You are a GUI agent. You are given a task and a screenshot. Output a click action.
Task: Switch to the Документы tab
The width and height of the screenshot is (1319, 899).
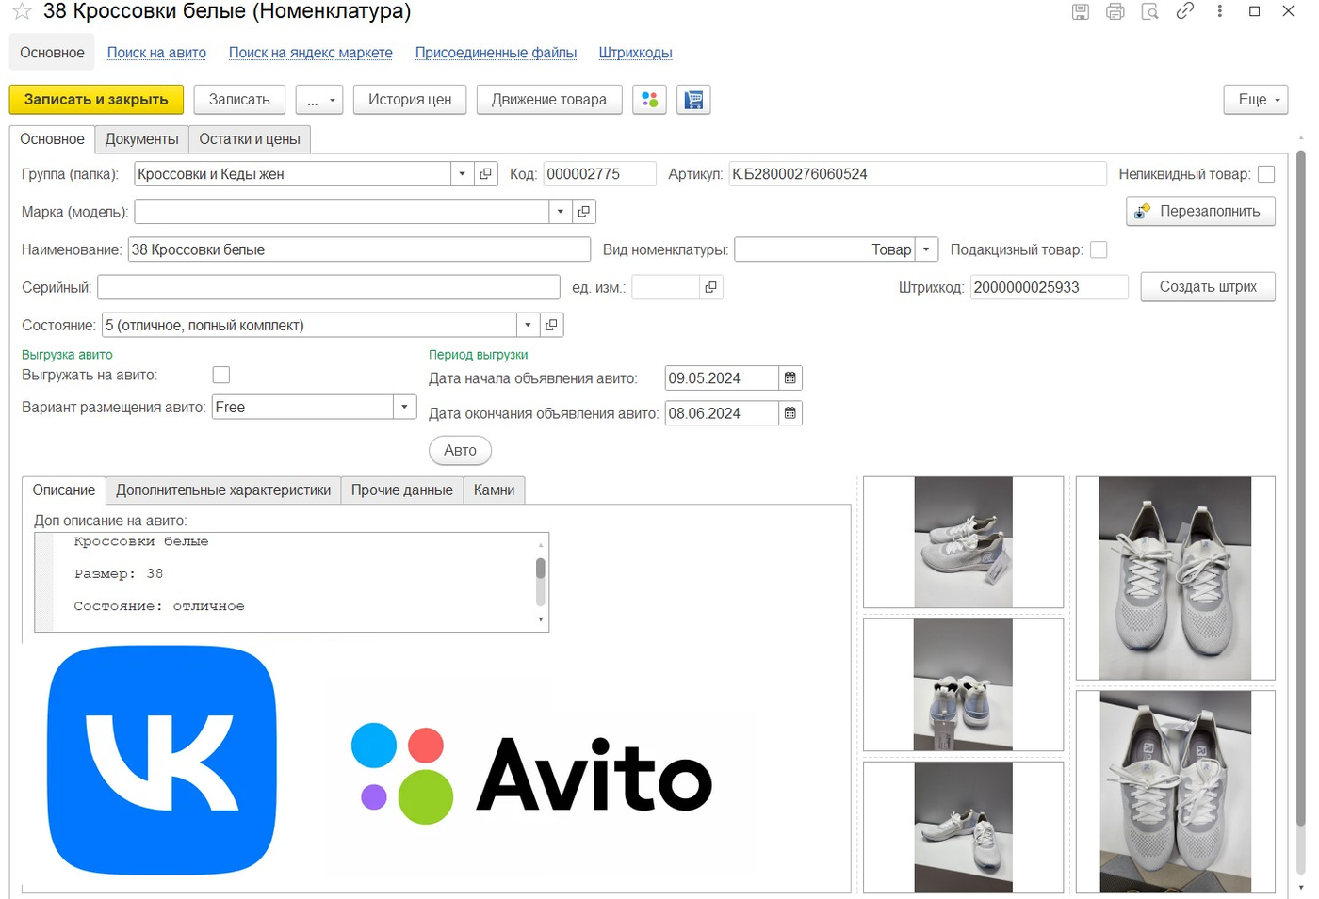click(142, 139)
